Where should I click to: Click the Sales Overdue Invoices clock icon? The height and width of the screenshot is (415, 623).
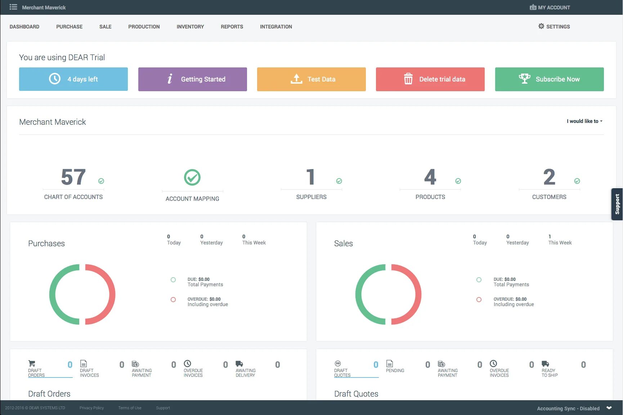(493, 363)
